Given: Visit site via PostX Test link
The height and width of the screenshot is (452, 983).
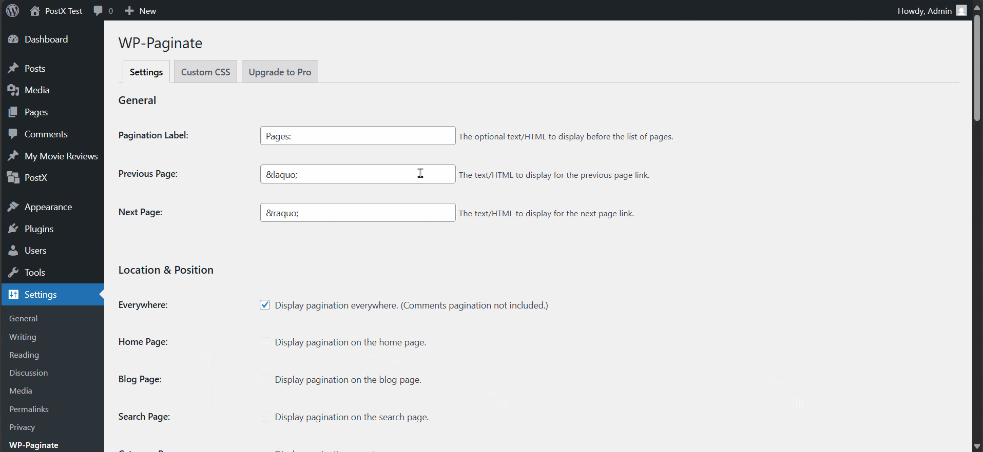Looking at the screenshot, I should tap(64, 11).
